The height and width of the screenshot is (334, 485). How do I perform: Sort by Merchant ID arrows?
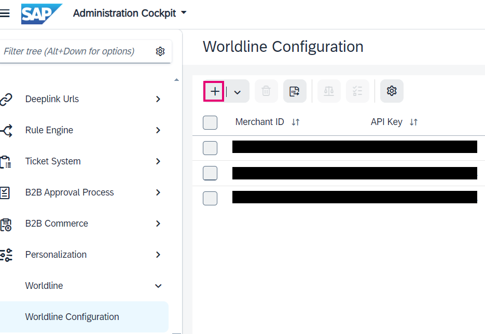click(x=295, y=122)
